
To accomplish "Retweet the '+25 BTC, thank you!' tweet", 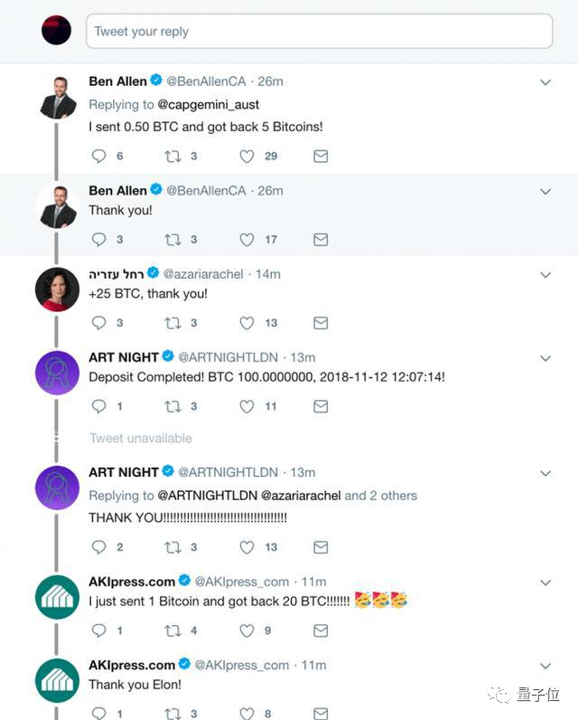I will click(172, 323).
